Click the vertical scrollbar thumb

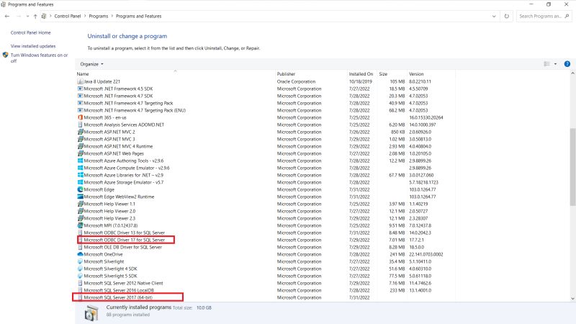tap(572, 167)
